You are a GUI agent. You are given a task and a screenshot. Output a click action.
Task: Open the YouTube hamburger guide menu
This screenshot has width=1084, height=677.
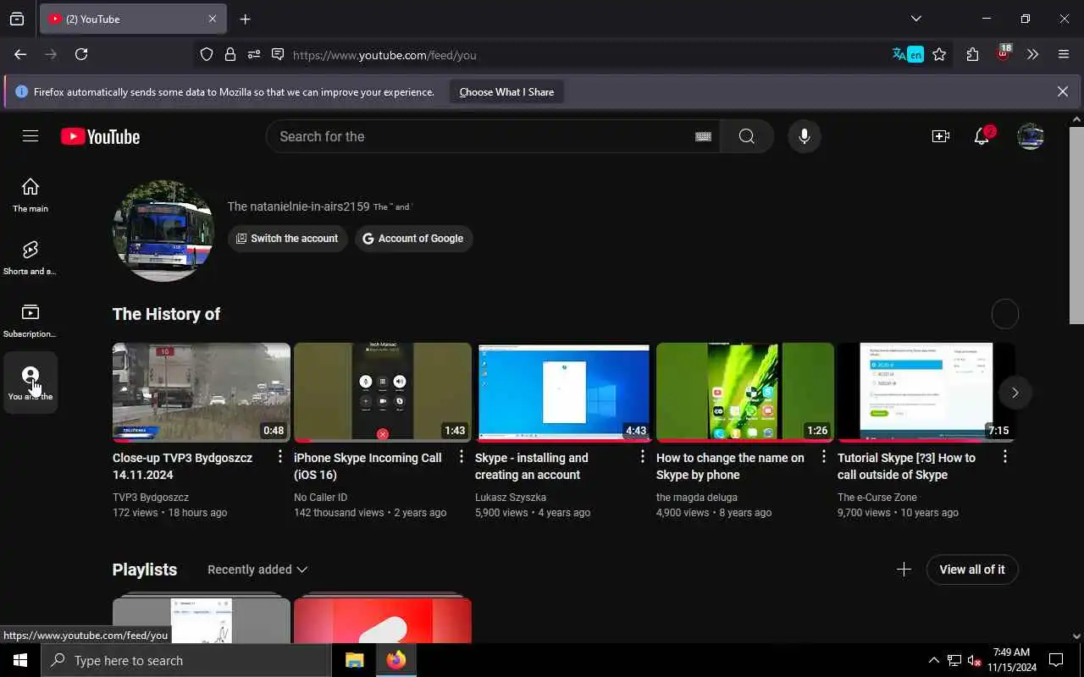pos(30,136)
